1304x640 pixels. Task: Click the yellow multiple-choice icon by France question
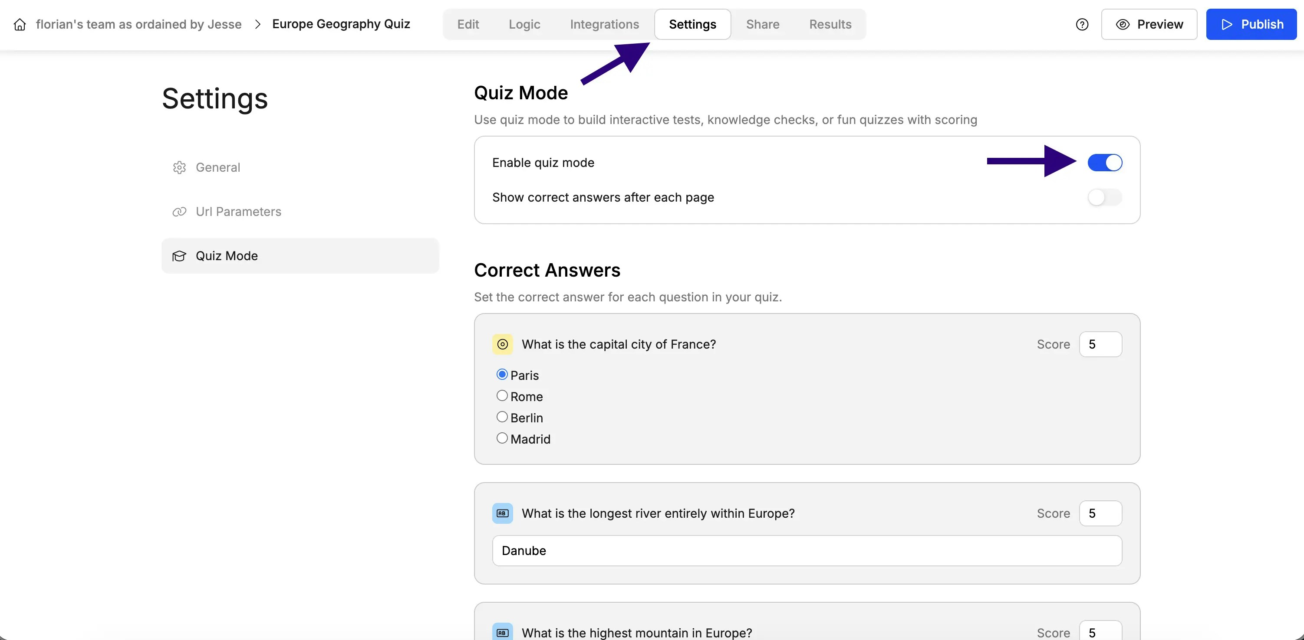(502, 344)
